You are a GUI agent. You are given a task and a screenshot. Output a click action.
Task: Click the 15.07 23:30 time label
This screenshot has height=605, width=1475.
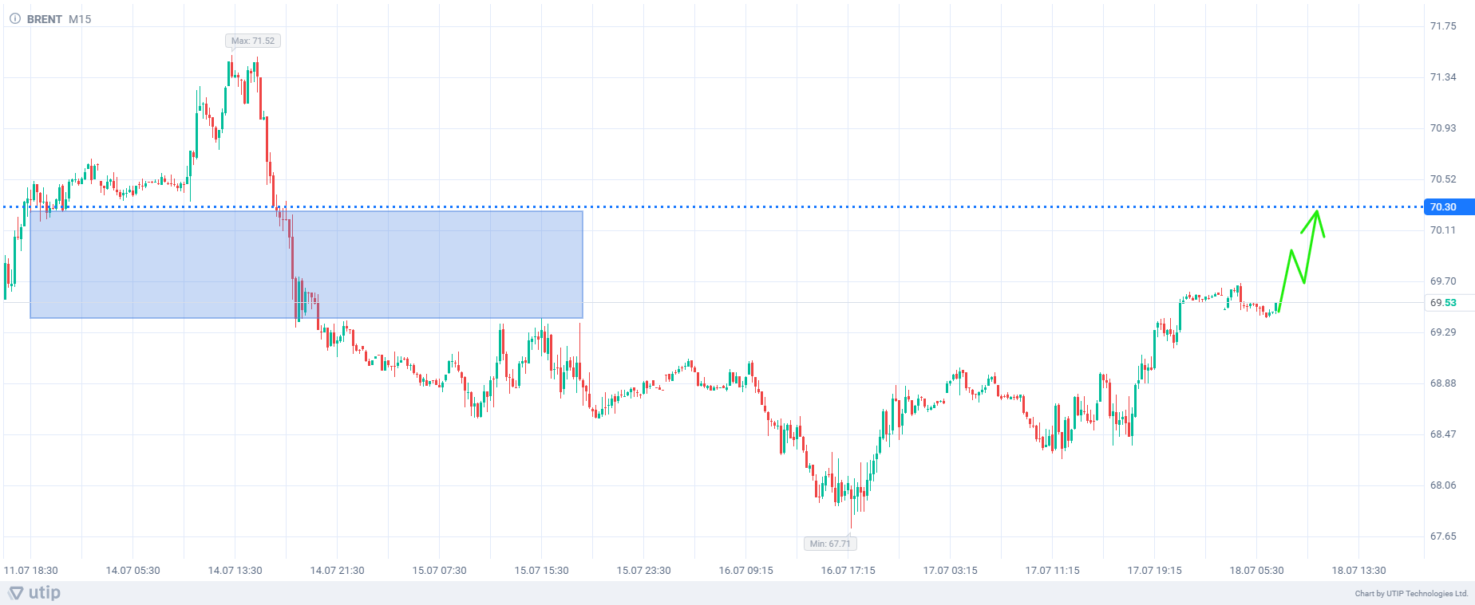point(643,571)
